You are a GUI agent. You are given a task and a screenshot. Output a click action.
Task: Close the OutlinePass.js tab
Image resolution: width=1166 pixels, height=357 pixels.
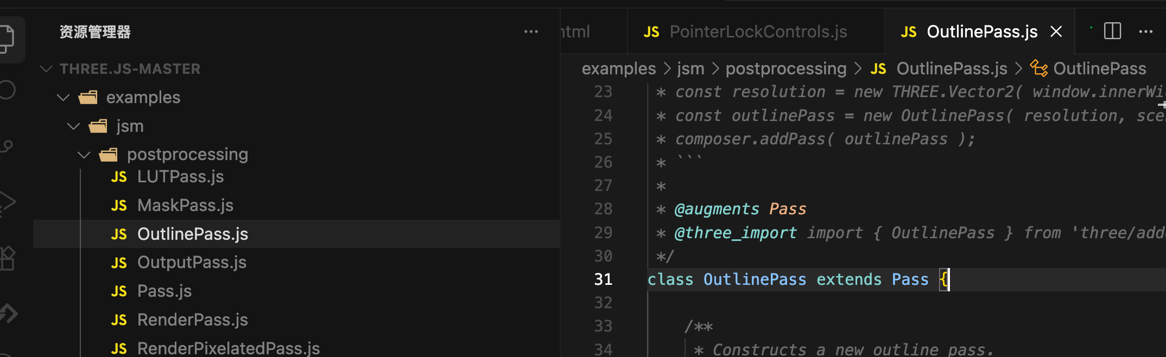coord(1056,31)
